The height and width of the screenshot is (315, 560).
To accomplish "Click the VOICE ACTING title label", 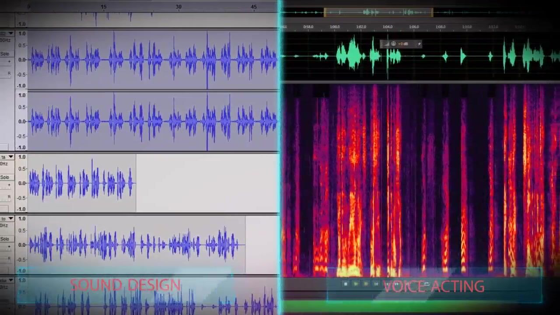I will 434,287.
